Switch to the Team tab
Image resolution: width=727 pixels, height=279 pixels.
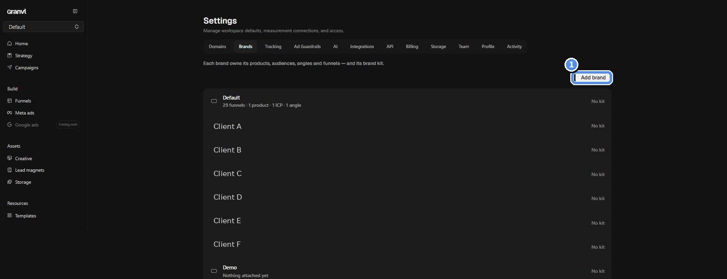pos(464,47)
